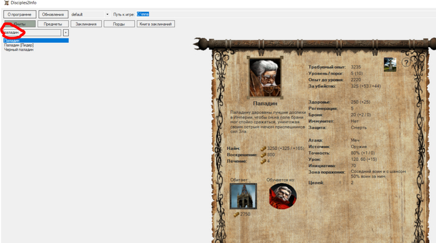
Task: Click the Обновления button
Action: pyautogui.click(x=53, y=14)
